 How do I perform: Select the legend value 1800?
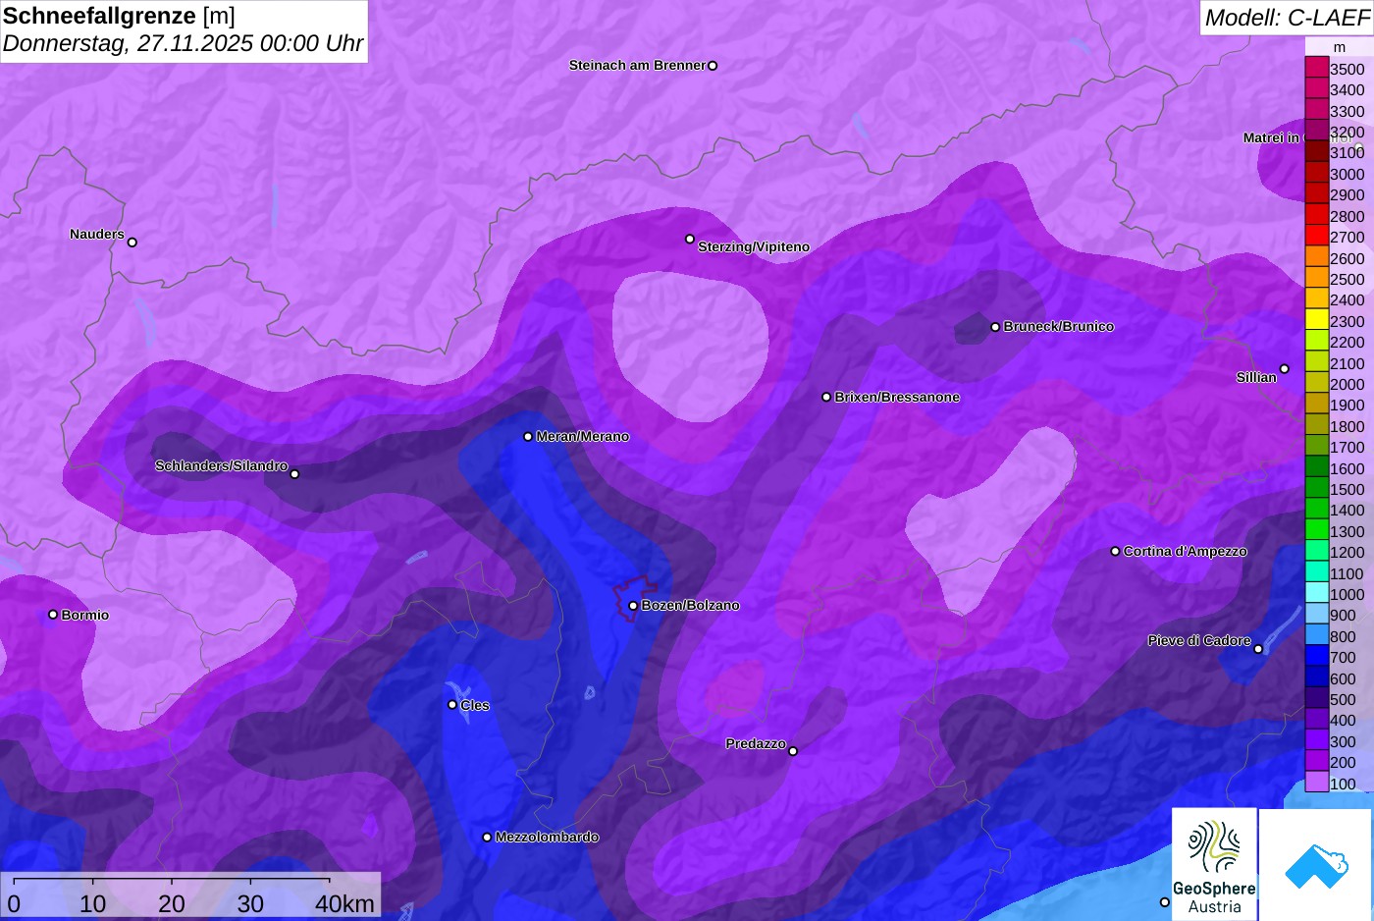tap(1348, 426)
